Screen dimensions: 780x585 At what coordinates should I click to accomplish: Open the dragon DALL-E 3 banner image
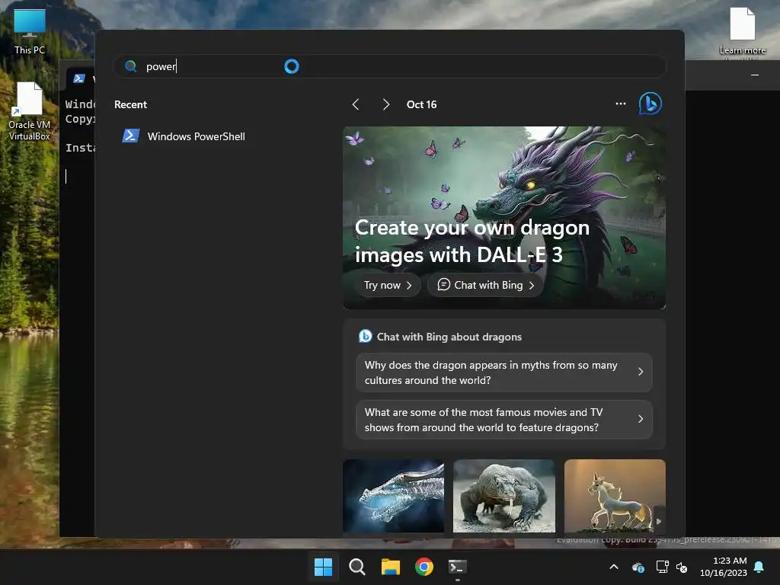(504, 218)
